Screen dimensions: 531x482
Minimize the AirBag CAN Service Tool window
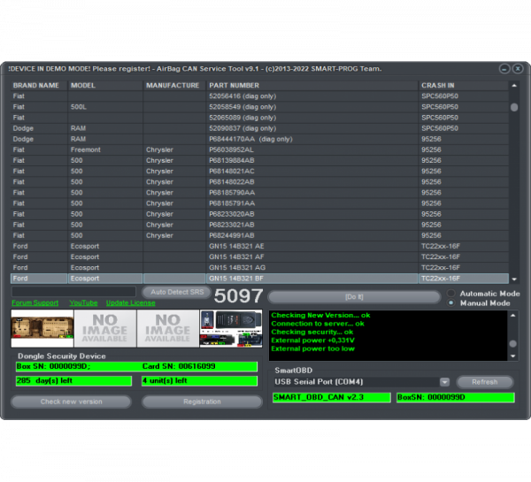[x=504, y=69]
